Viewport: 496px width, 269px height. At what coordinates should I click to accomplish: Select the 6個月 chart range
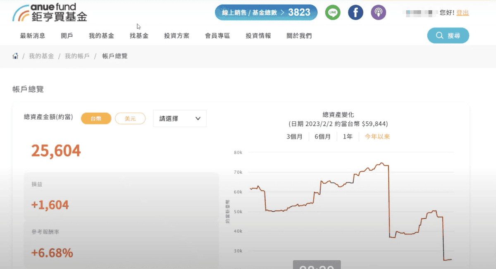(323, 137)
